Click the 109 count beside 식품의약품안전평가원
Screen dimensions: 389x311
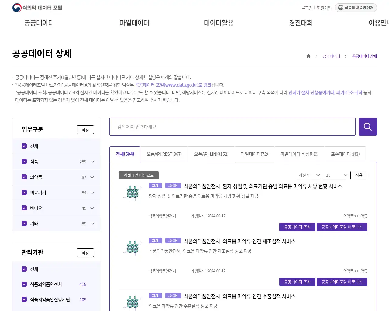[83, 300]
